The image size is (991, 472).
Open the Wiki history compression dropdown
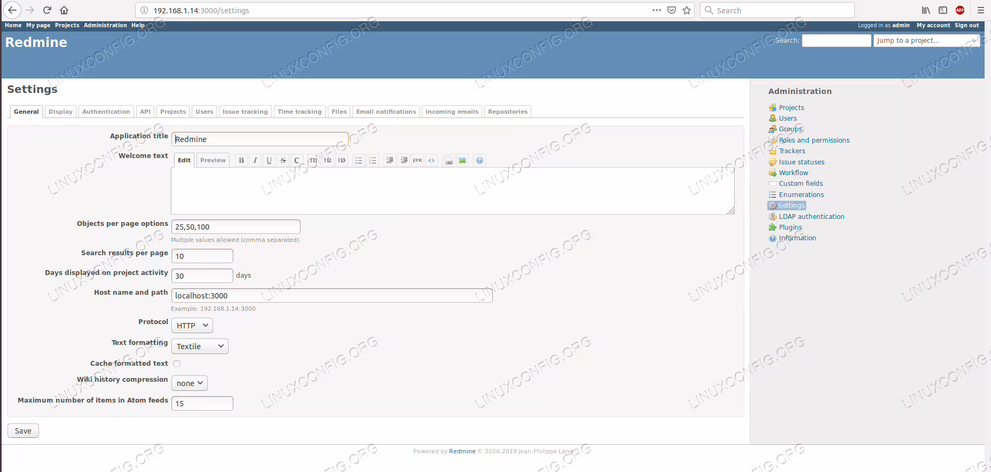coord(190,383)
